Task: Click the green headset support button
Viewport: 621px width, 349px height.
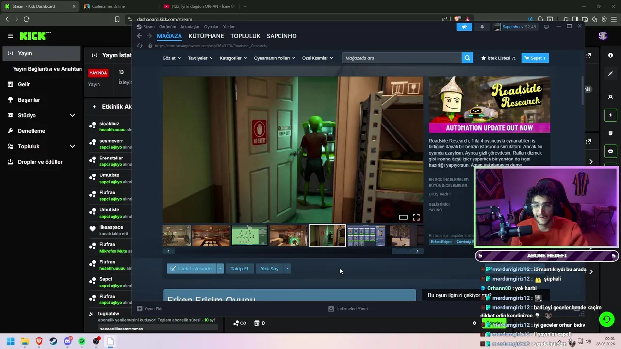Action: tap(606, 319)
